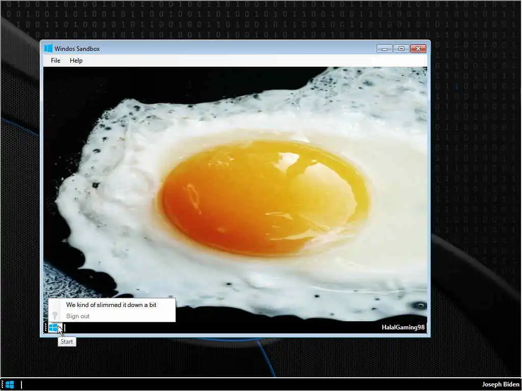Choose Sign out from the start menu
Image resolution: width=522 pixels, height=391 pixels.
112,316
